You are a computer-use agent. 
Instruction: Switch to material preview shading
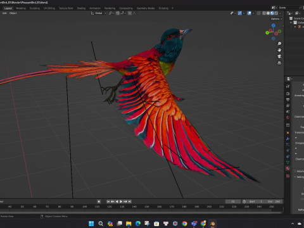point(272,13)
